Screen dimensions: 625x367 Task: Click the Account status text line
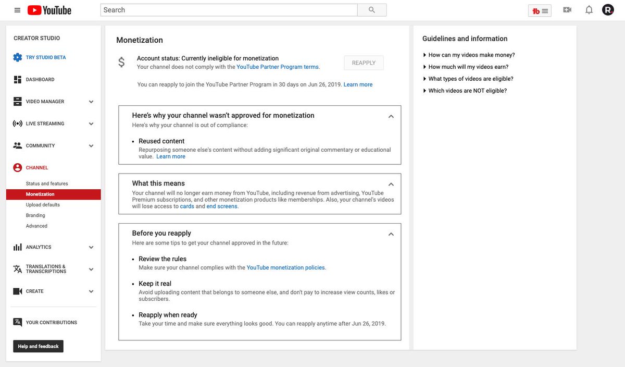click(208, 58)
